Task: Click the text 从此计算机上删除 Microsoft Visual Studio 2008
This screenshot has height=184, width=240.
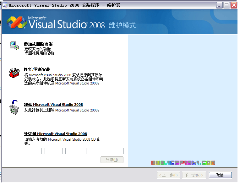Action: tap(62, 110)
